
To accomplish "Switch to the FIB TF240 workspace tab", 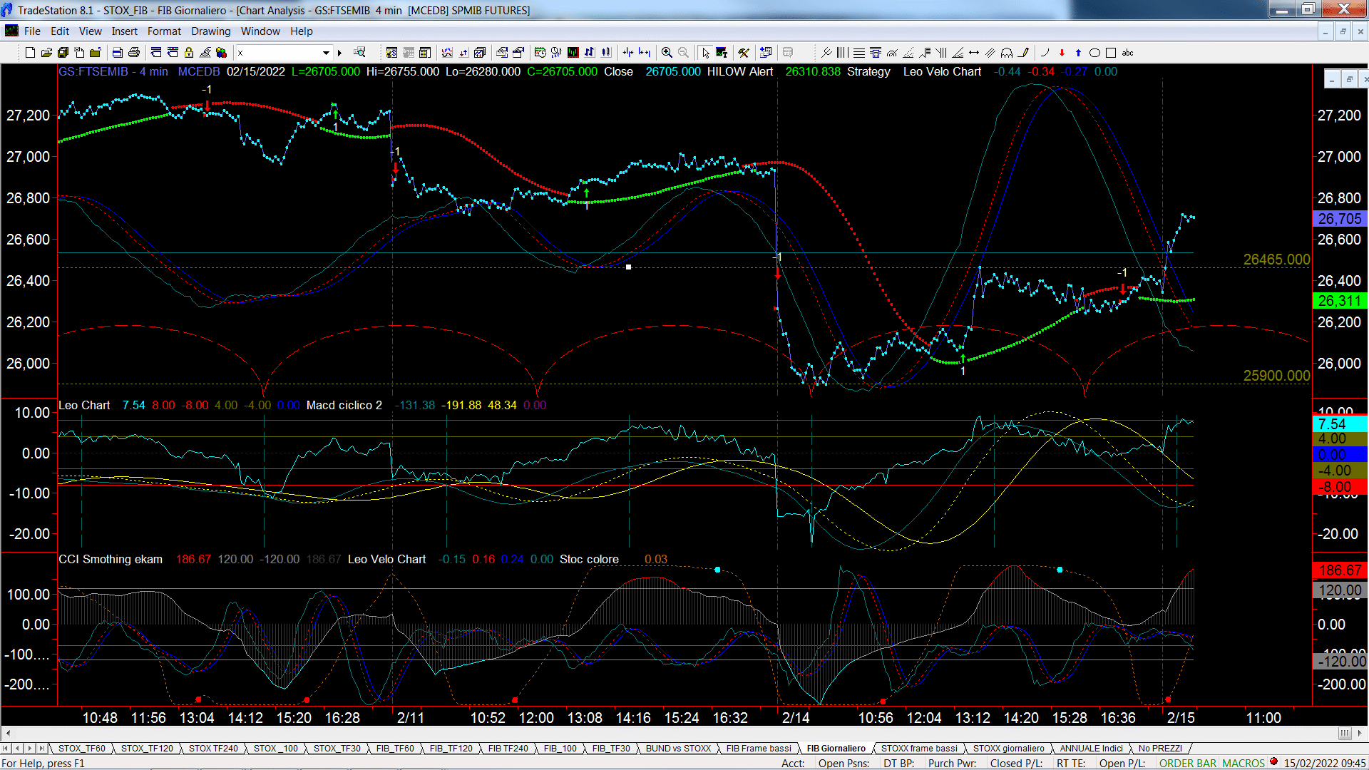I will coord(508,748).
